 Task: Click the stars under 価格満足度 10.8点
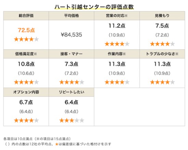[26, 82]
